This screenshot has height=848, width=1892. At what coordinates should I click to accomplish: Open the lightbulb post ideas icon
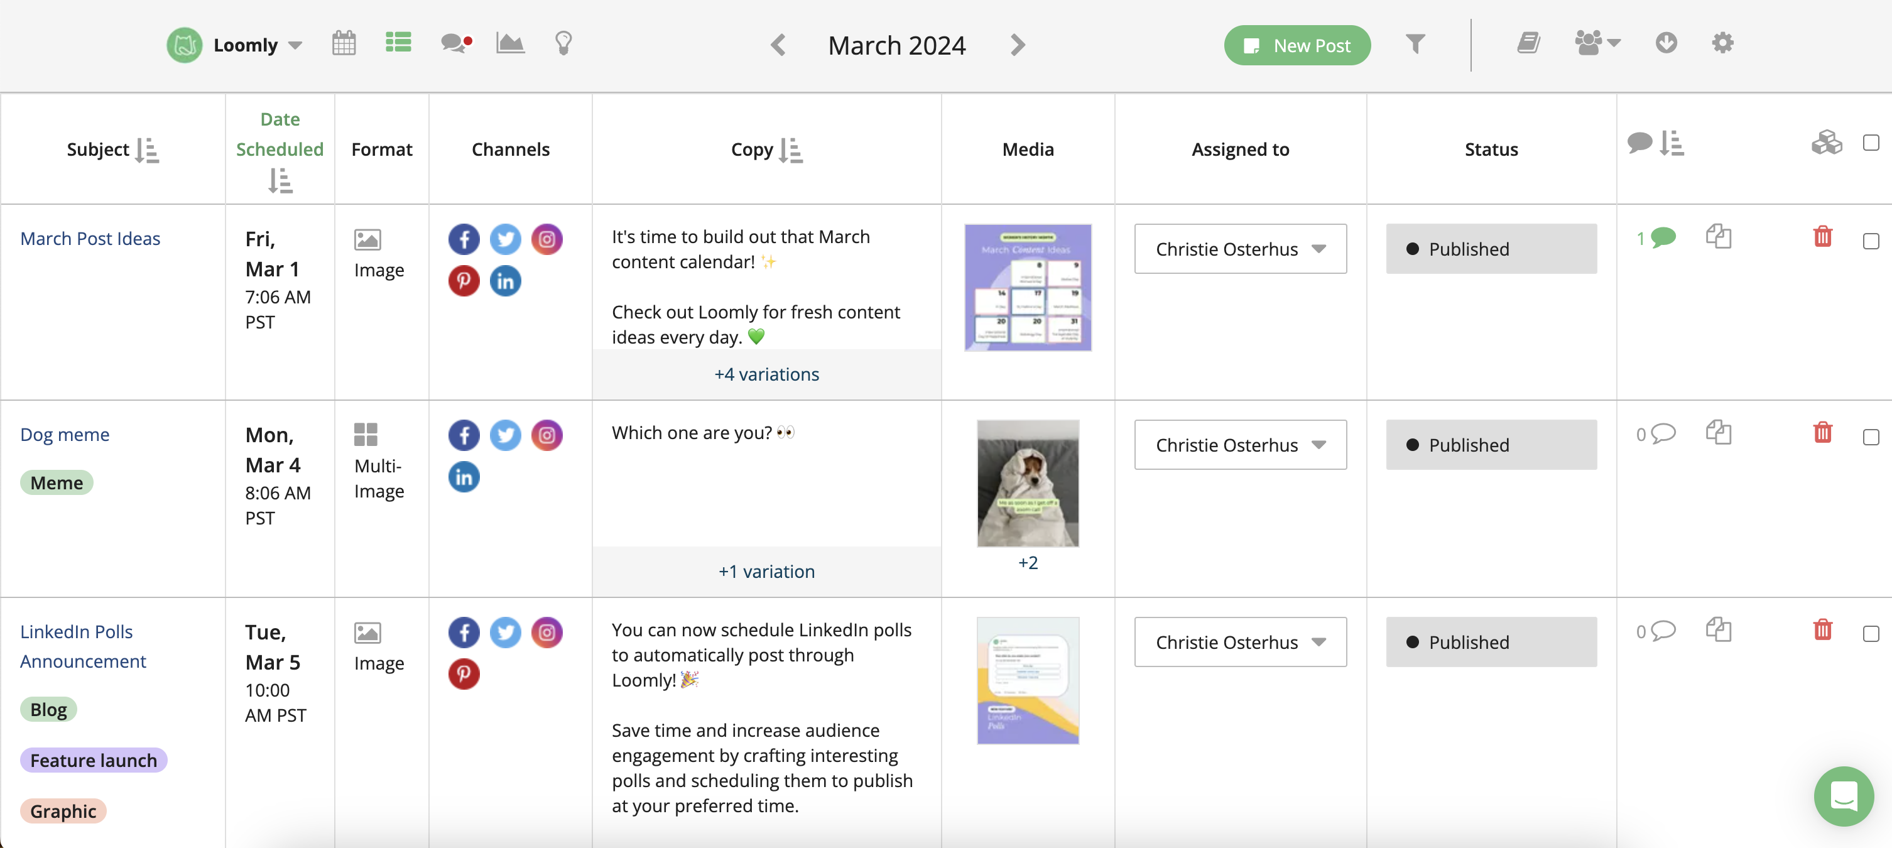click(563, 43)
